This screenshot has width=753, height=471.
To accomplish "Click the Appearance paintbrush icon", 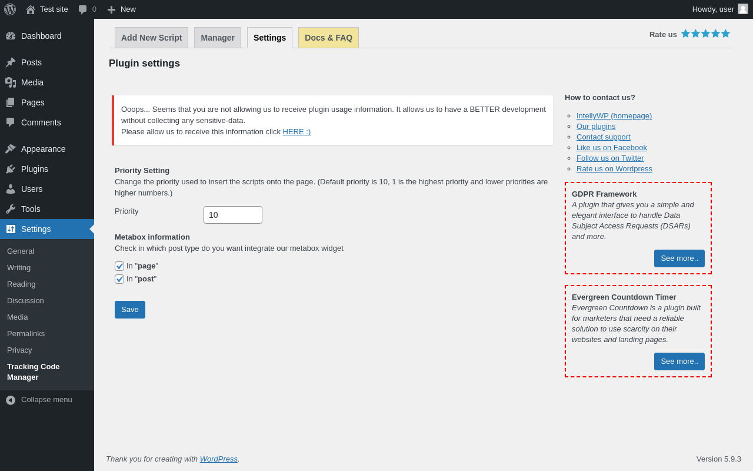I will coord(11,149).
